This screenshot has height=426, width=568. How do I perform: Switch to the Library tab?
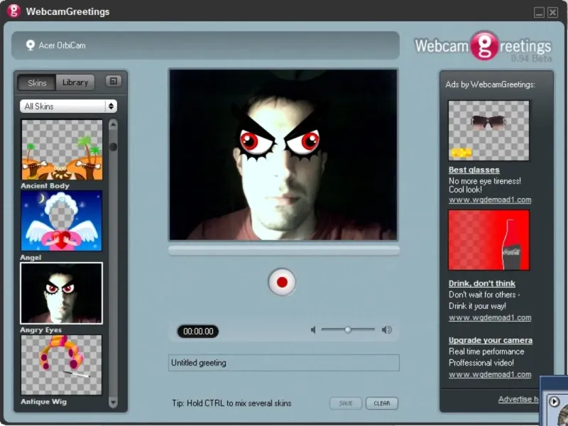coord(75,82)
